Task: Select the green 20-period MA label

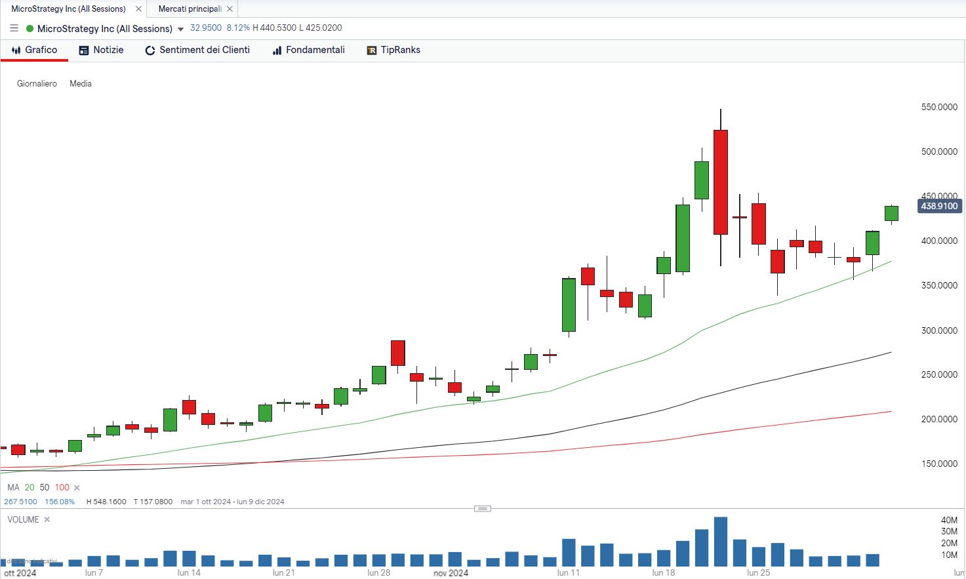Action: (x=30, y=488)
